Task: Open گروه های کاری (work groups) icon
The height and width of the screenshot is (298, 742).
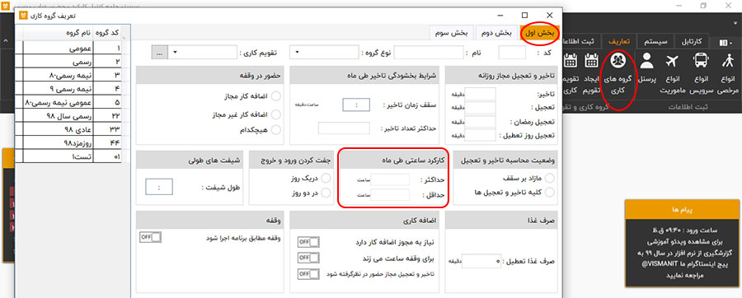Action: (x=618, y=60)
